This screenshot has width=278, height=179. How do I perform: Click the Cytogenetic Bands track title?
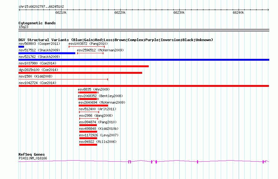[x=37, y=23]
